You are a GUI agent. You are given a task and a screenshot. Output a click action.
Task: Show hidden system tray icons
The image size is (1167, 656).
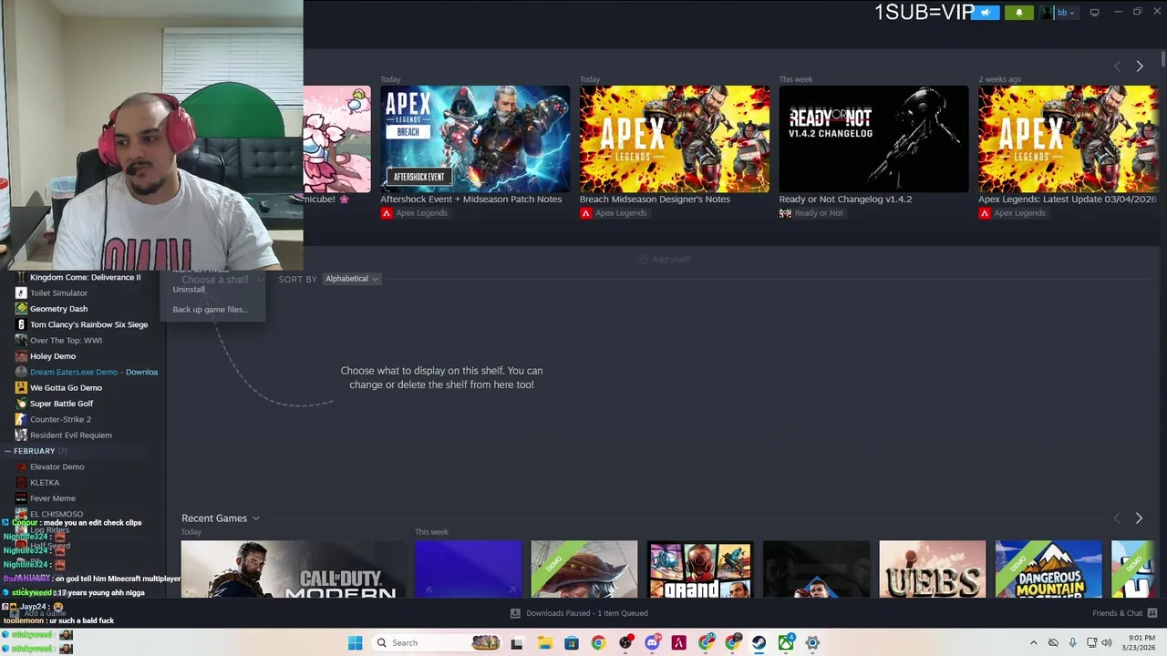point(1033,643)
